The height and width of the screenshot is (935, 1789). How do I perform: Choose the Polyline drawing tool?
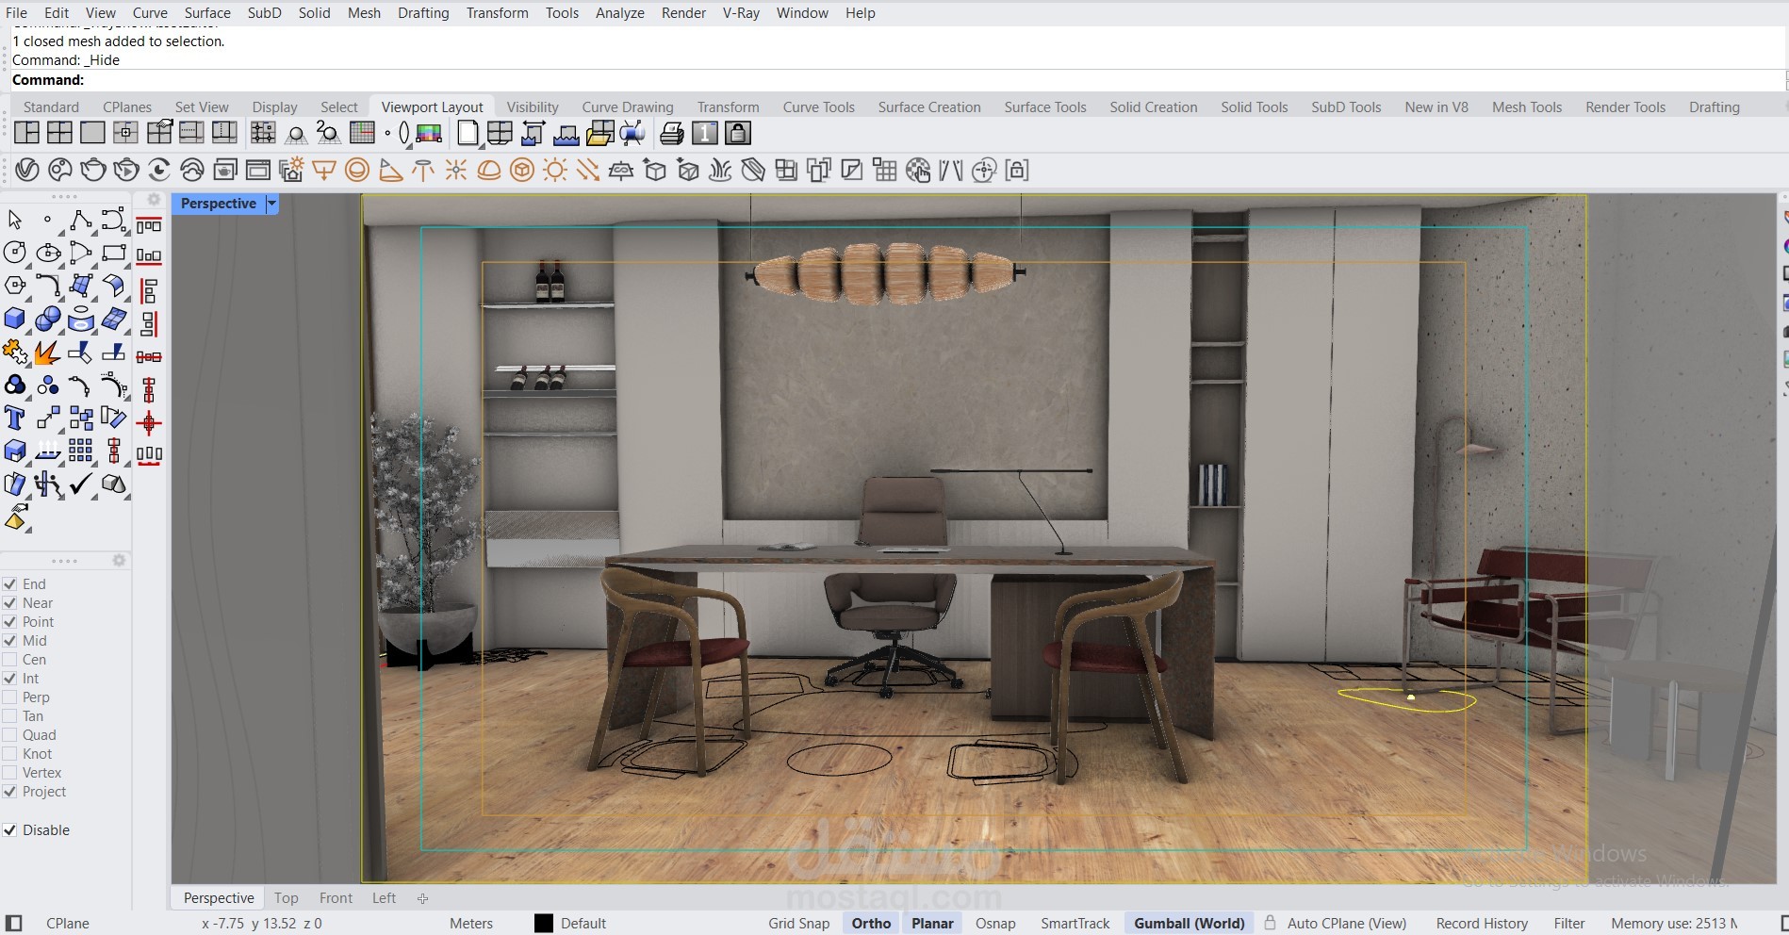[80, 221]
